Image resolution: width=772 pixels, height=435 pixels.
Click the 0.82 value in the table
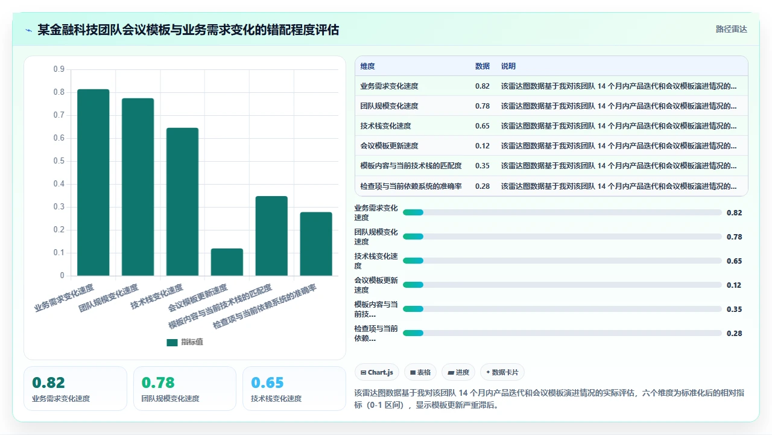482,86
